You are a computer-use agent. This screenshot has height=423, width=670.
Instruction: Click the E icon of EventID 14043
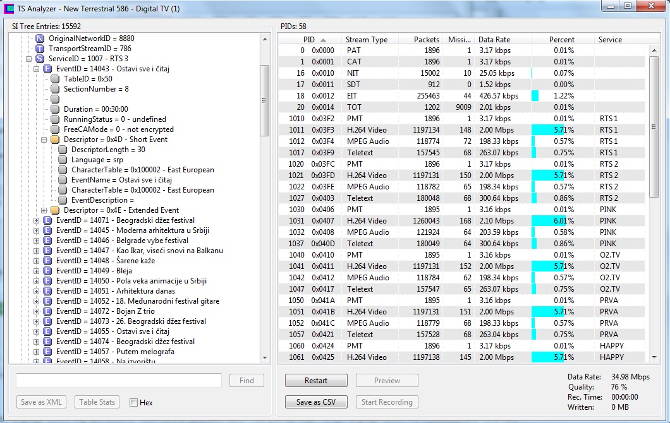47,69
